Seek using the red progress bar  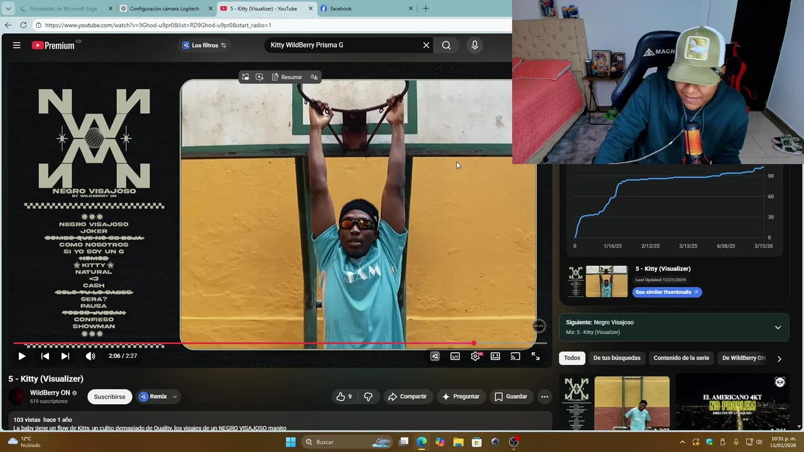(x=280, y=343)
